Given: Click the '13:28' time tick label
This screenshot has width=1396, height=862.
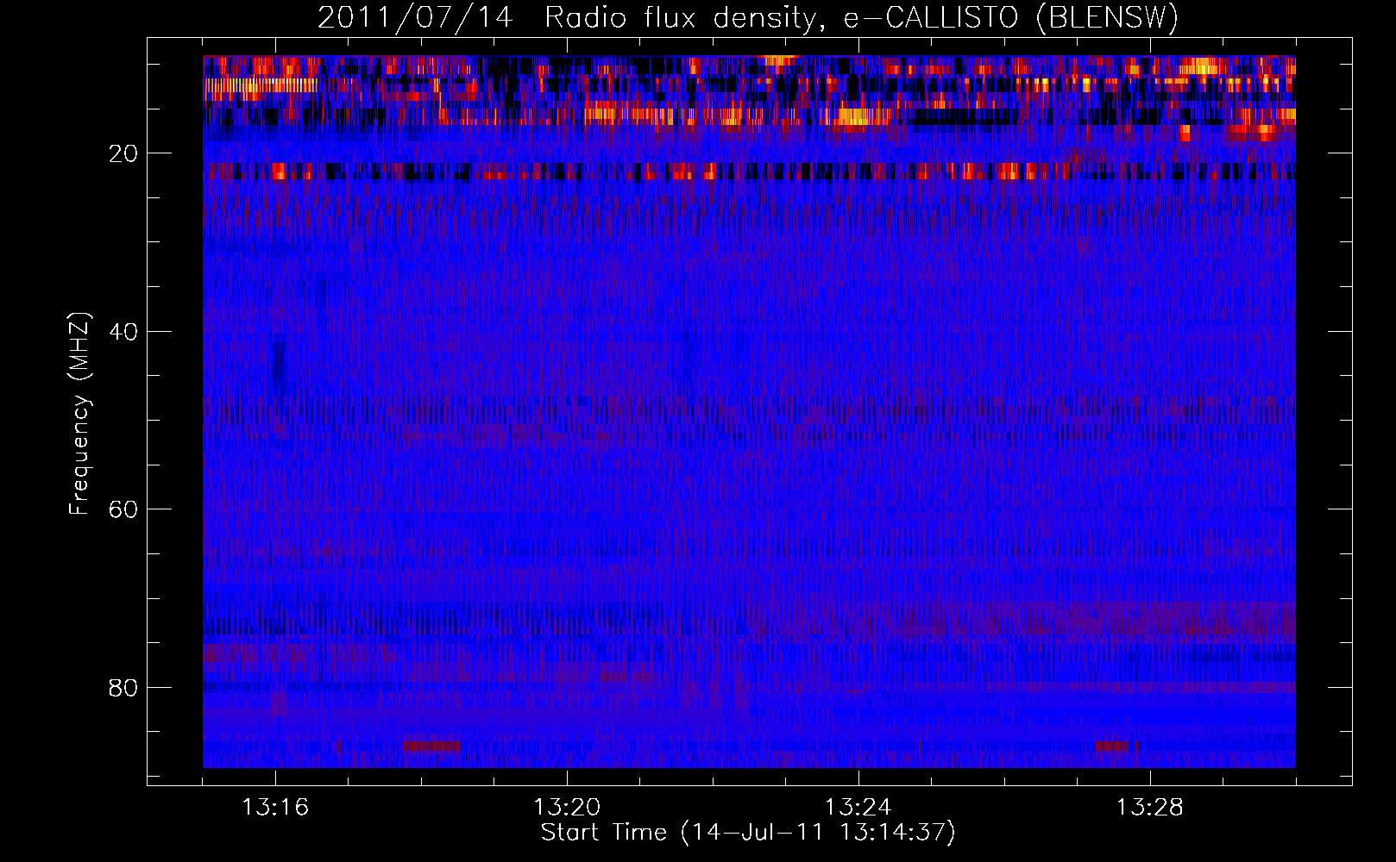Looking at the screenshot, I should 1150,808.
